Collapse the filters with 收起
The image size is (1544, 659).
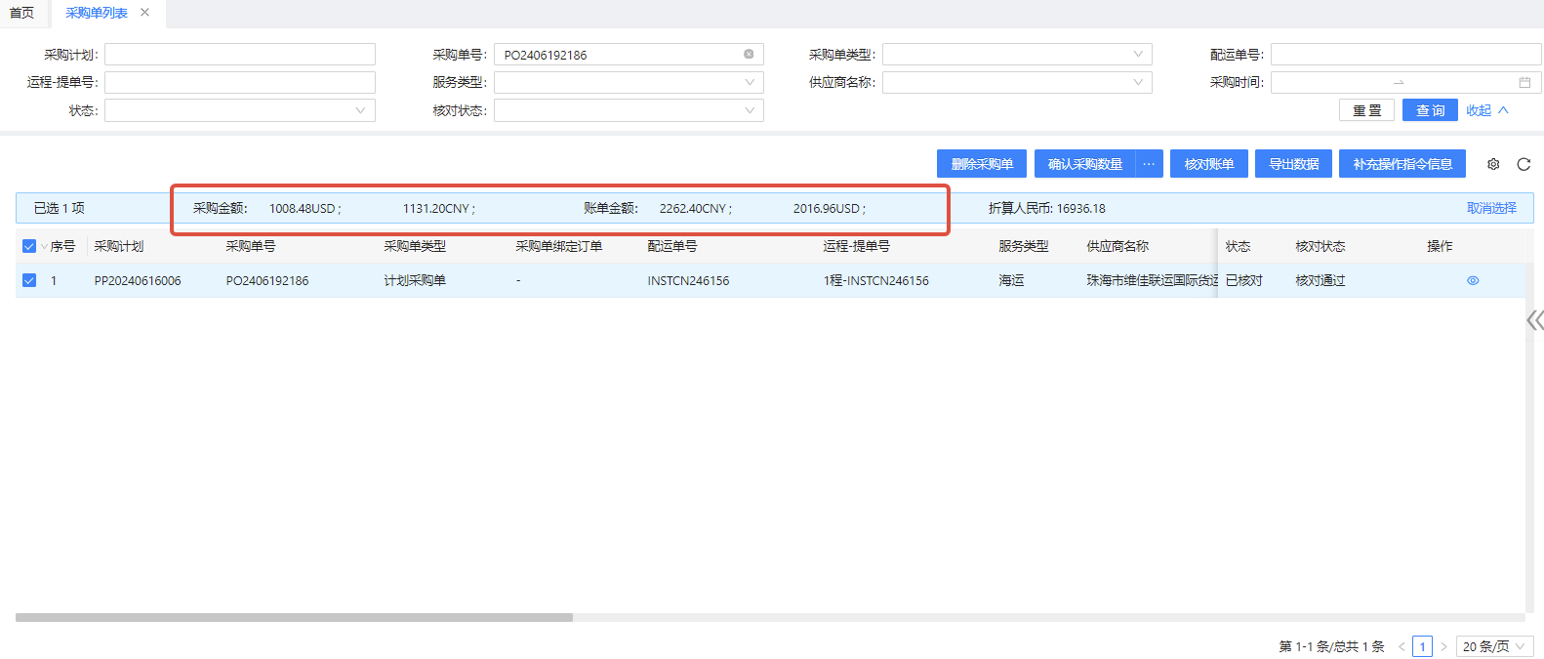click(1486, 110)
